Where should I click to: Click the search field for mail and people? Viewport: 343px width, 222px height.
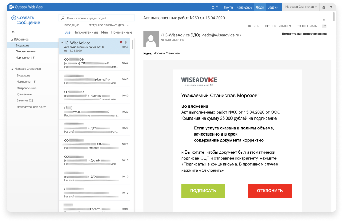[x=96, y=18]
